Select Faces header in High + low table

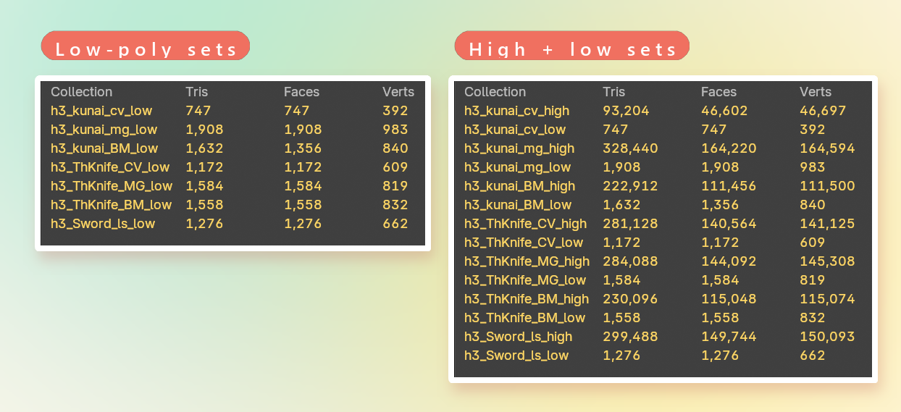pos(718,92)
